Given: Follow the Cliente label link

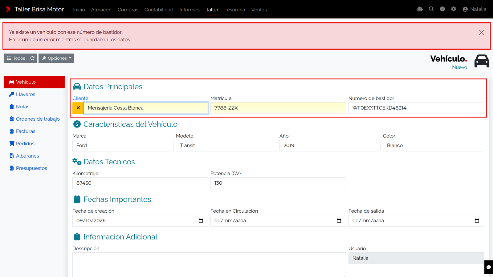Looking at the screenshot, I should pos(80,98).
